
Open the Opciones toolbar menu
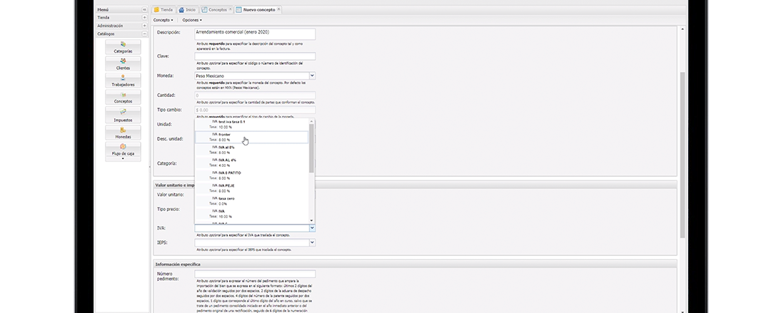click(x=192, y=20)
